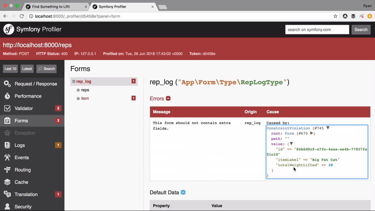Open the Request / Response menu item
Viewport: 375px width, 211px height.
click(32, 84)
